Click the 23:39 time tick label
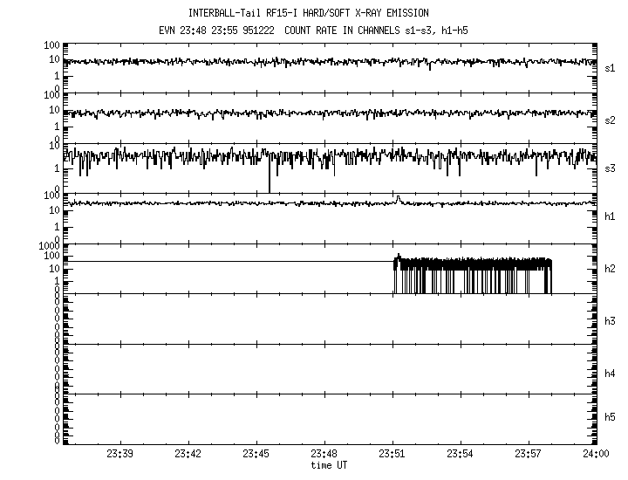The width and height of the screenshot is (628, 480). 119,455
